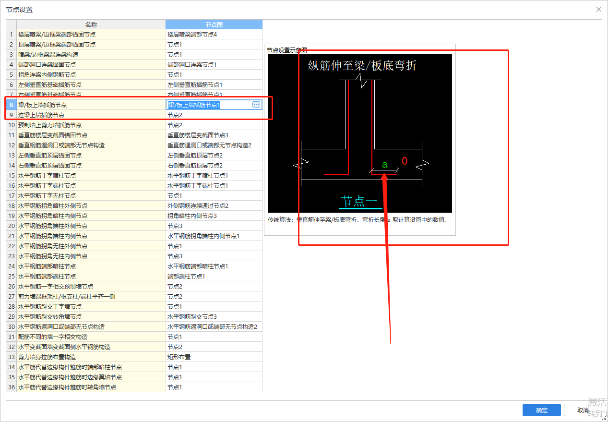This screenshot has height=422, width=608.
Task: Select the row 配筋不同的墙一字相交构造
Action: tap(134, 337)
